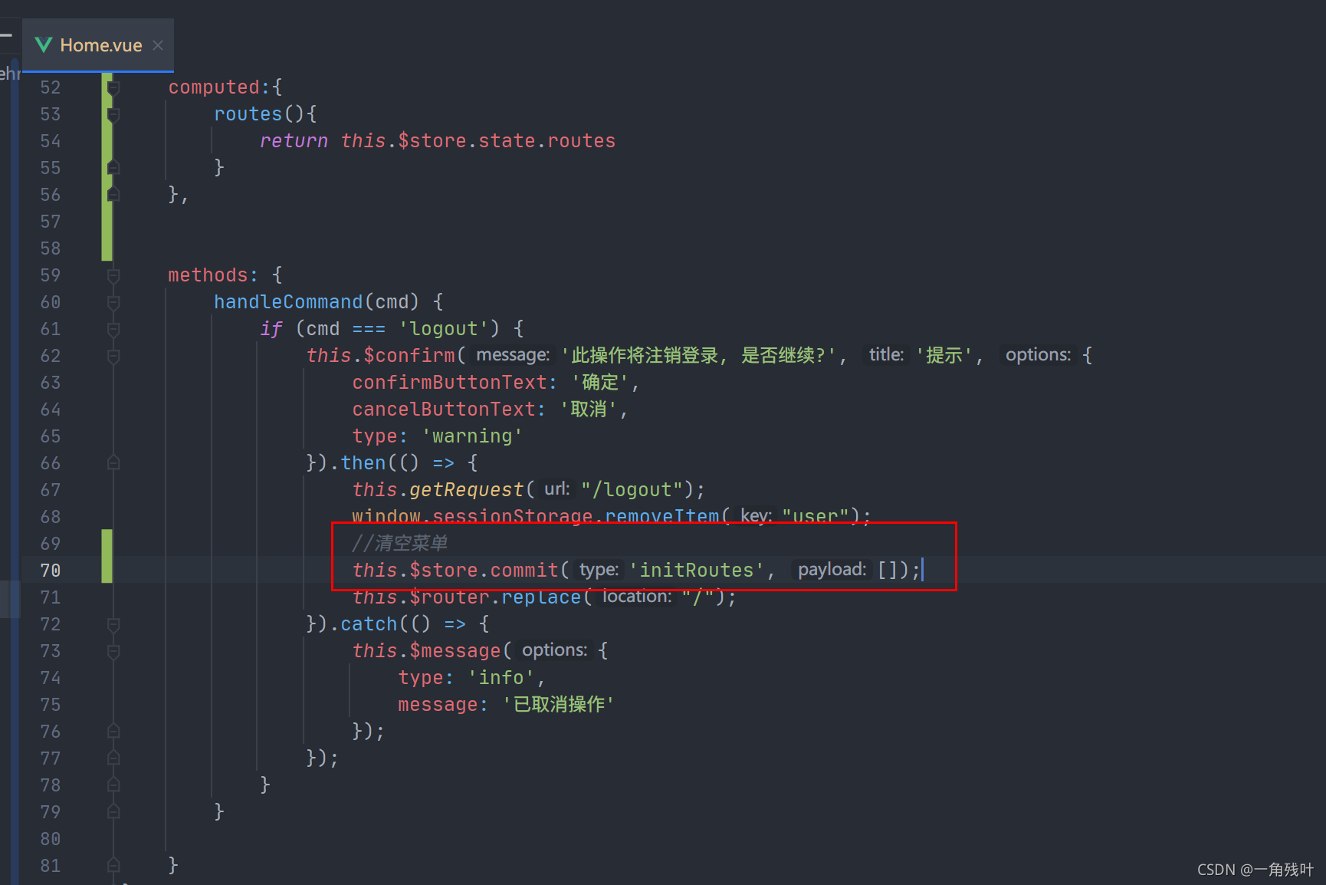Close the Home.vue tab
The width and height of the screenshot is (1326, 885).
[x=158, y=45]
